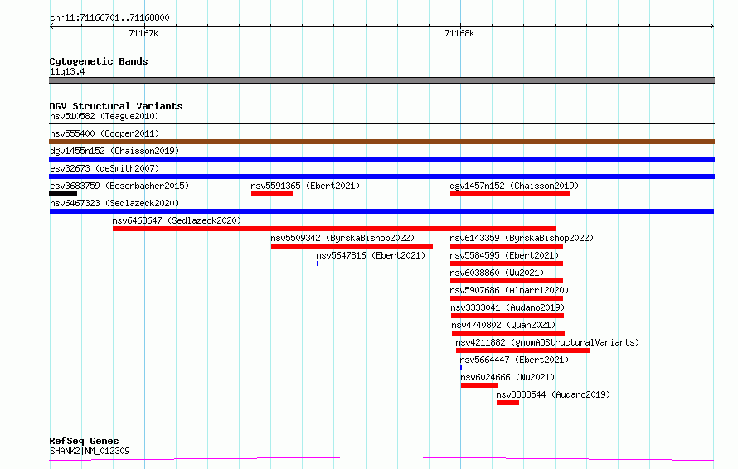Open the nsv555400 (Cooper2011) label

click(x=104, y=133)
